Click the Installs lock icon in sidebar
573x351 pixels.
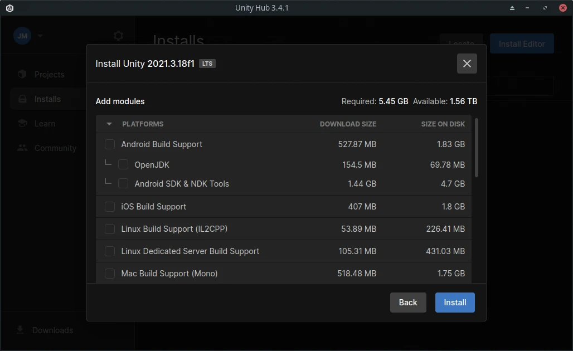[22, 99]
